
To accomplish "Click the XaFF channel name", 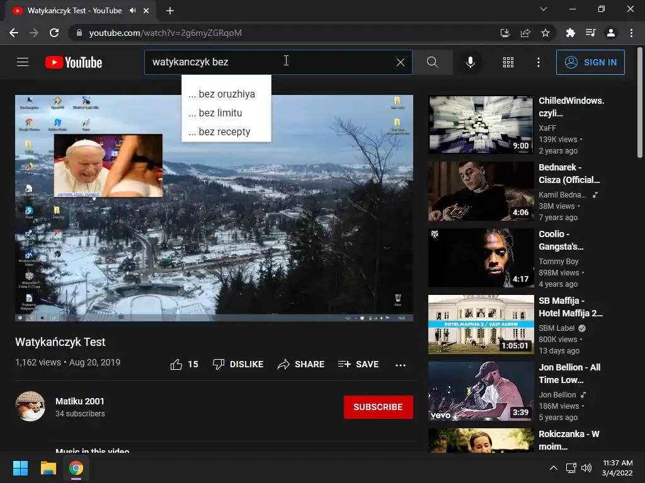I will point(547,128).
